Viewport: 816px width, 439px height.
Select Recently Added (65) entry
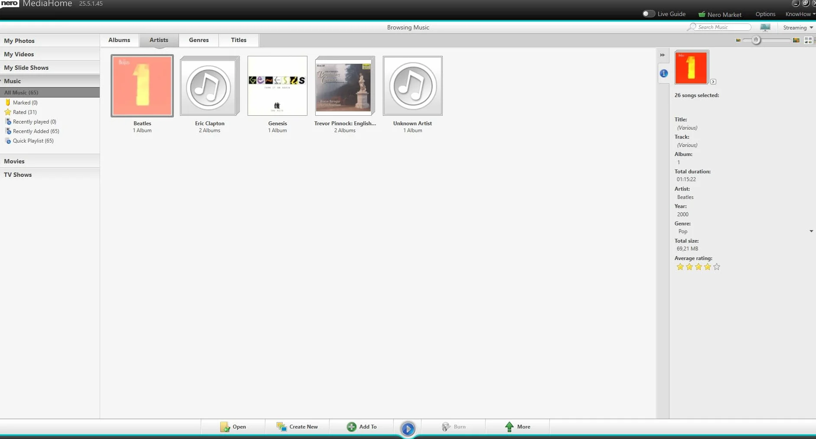click(36, 131)
